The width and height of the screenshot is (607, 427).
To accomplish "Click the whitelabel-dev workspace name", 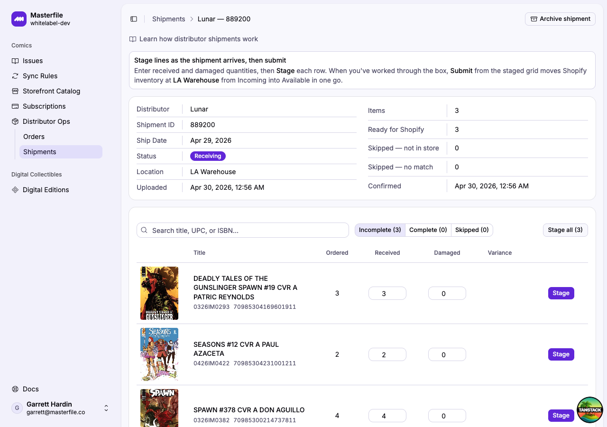I will 50,23.
